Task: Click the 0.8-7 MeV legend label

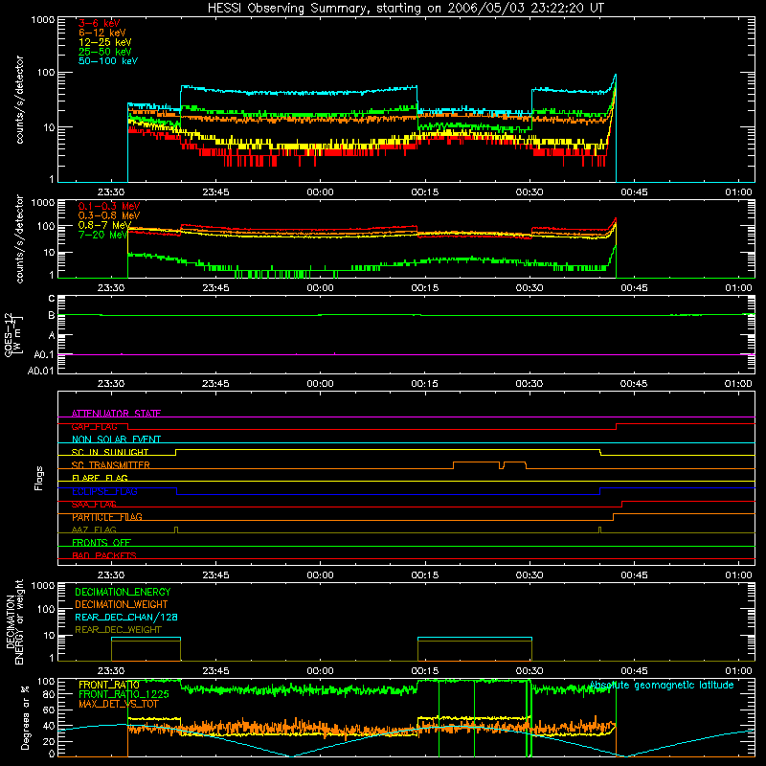Action: pyautogui.click(x=104, y=225)
